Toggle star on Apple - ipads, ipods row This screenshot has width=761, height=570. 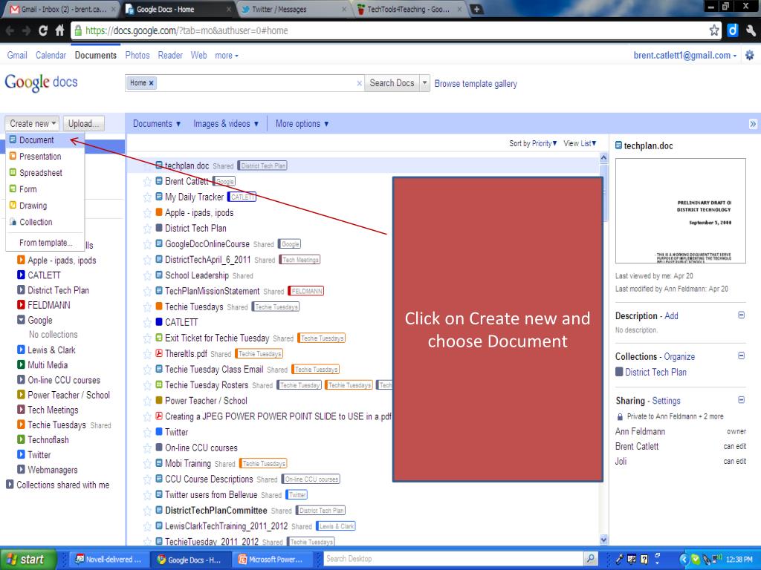(x=147, y=213)
